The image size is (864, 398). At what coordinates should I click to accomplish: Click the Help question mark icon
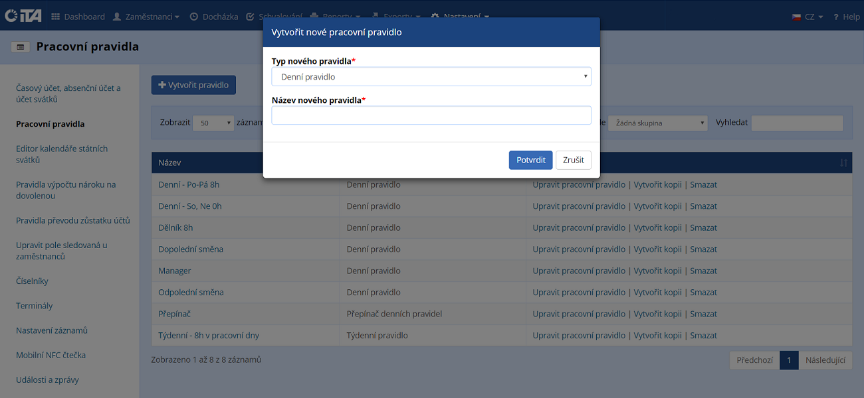pos(835,17)
